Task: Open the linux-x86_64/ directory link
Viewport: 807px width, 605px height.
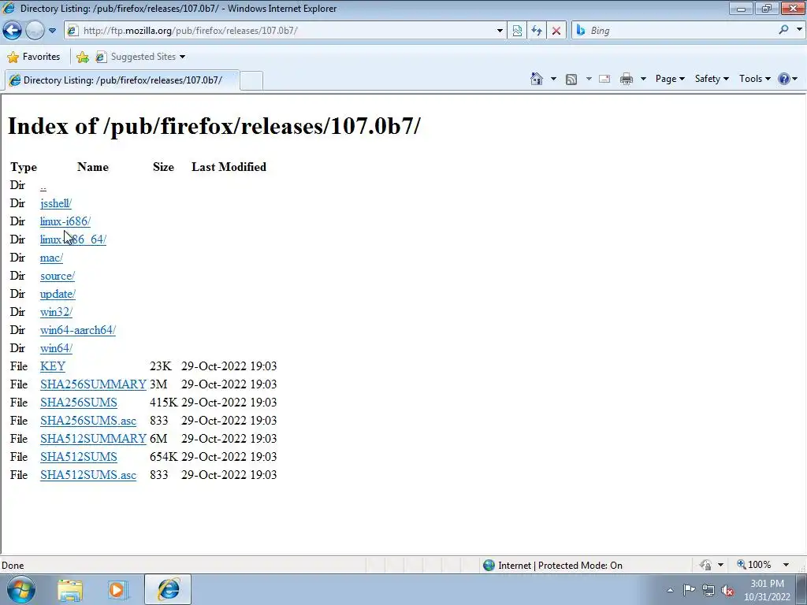Action: click(73, 239)
